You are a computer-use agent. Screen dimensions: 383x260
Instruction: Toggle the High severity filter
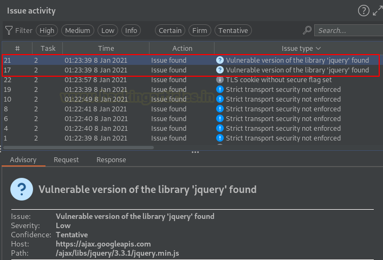47,30
